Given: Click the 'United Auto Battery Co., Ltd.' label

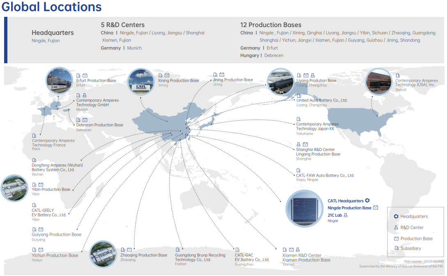Looking at the screenshot, I should pyautogui.click(x=322, y=100).
